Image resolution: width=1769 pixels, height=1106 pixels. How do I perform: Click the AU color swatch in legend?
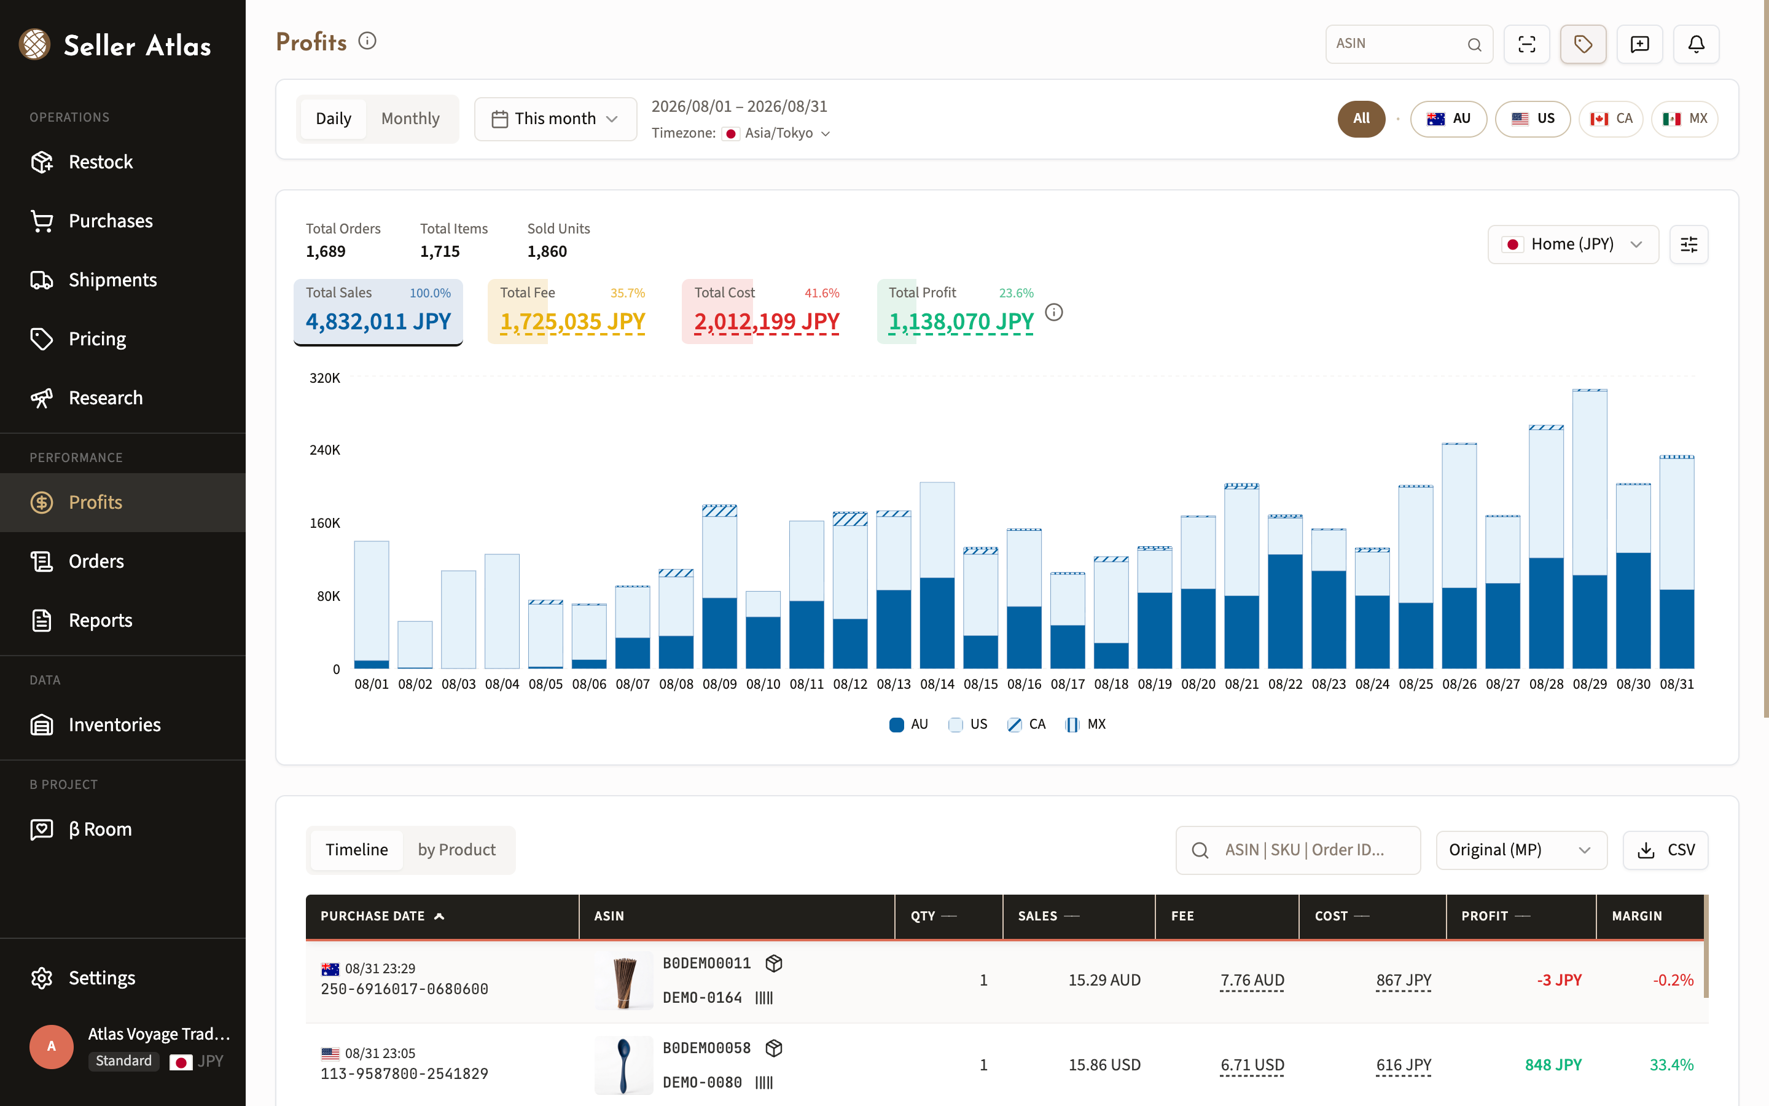896,725
